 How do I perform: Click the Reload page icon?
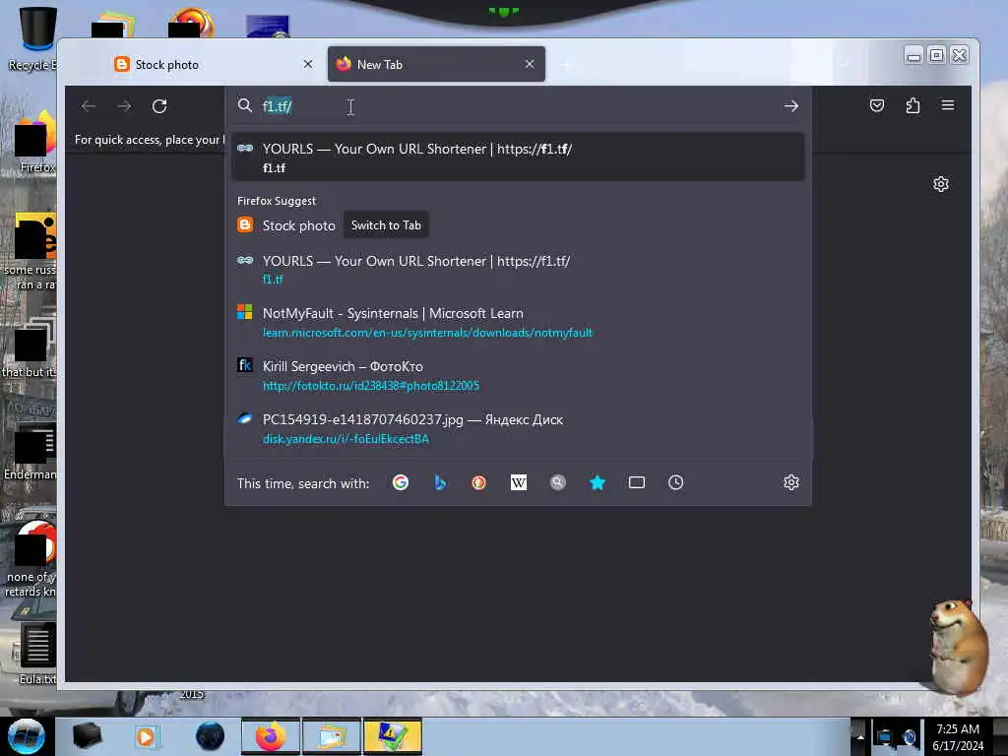point(159,106)
